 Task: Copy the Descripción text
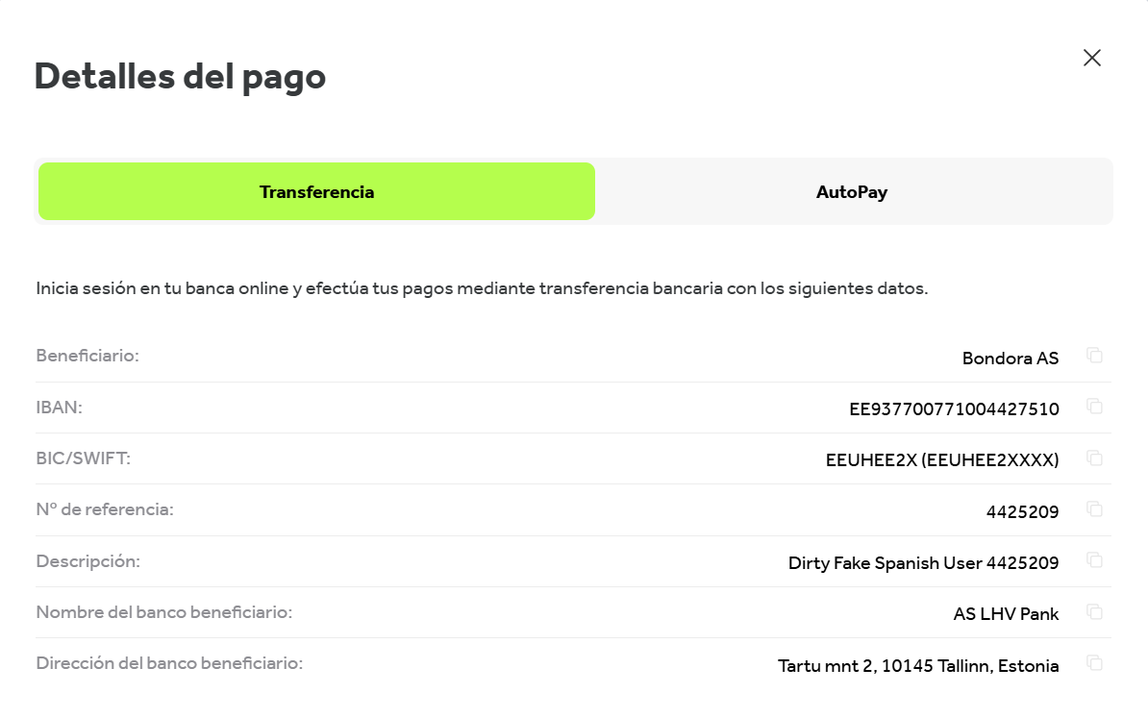(x=1094, y=560)
